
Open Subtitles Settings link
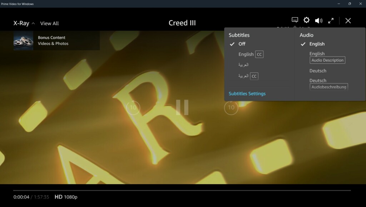pyautogui.click(x=247, y=93)
